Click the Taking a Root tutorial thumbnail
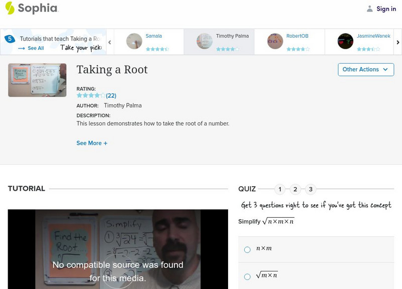 [x=36, y=79]
